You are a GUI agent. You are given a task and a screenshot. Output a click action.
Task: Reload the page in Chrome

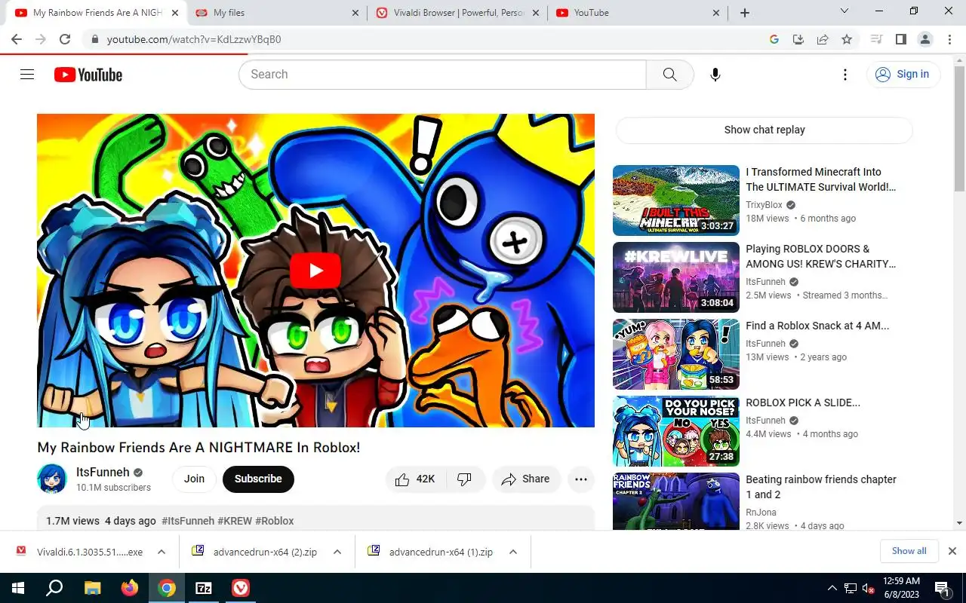coord(65,39)
